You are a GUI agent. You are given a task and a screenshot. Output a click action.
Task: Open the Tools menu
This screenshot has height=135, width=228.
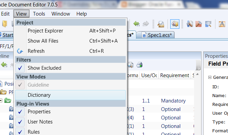39,14
